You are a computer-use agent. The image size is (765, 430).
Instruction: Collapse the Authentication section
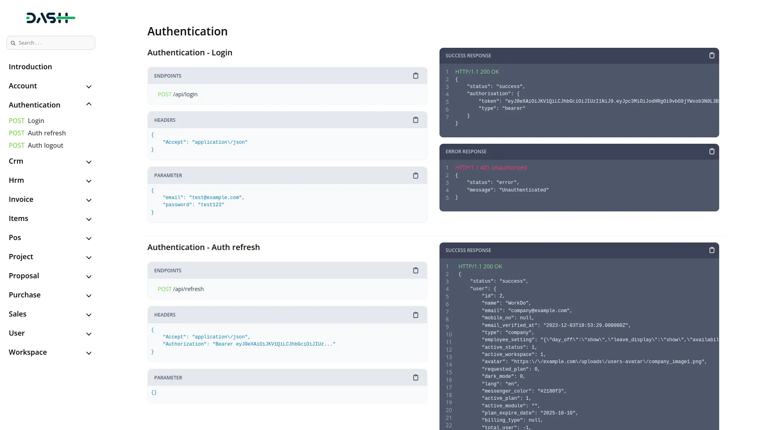[x=88, y=104]
